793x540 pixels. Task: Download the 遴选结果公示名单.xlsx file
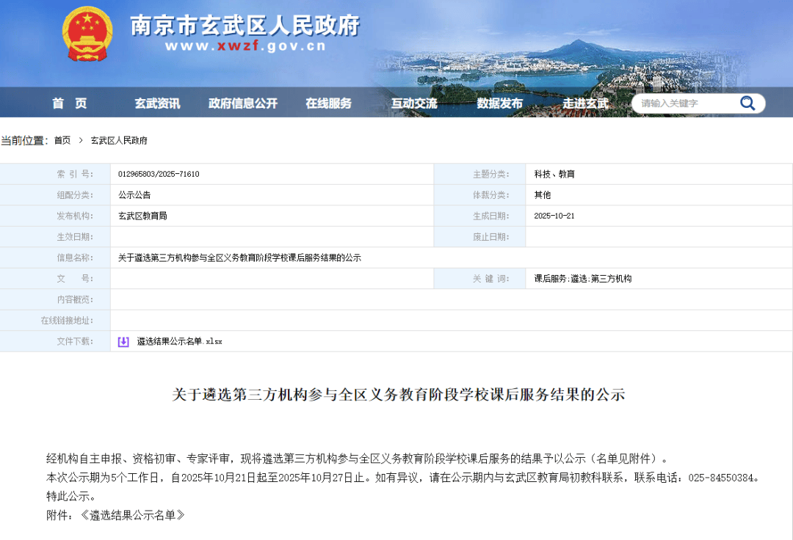pyautogui.click(x=179, y=341)
